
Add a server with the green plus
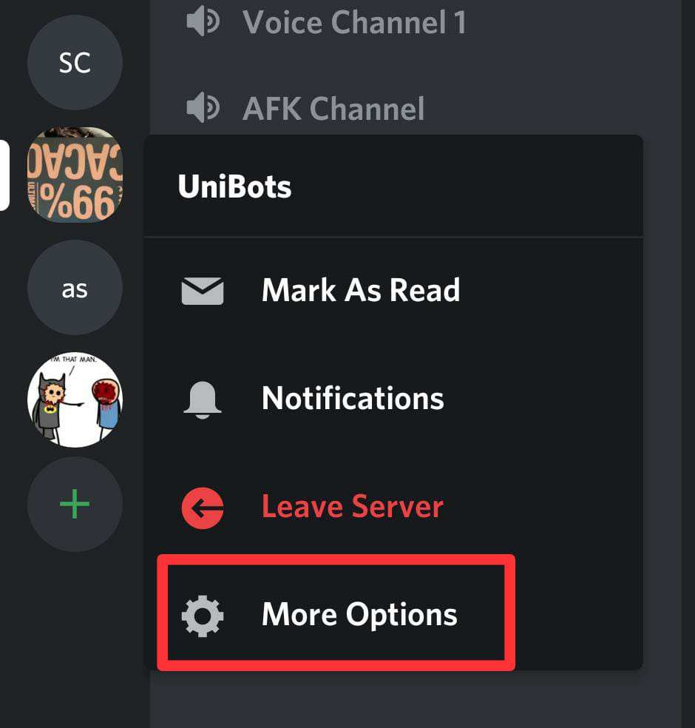coord(75,505)
